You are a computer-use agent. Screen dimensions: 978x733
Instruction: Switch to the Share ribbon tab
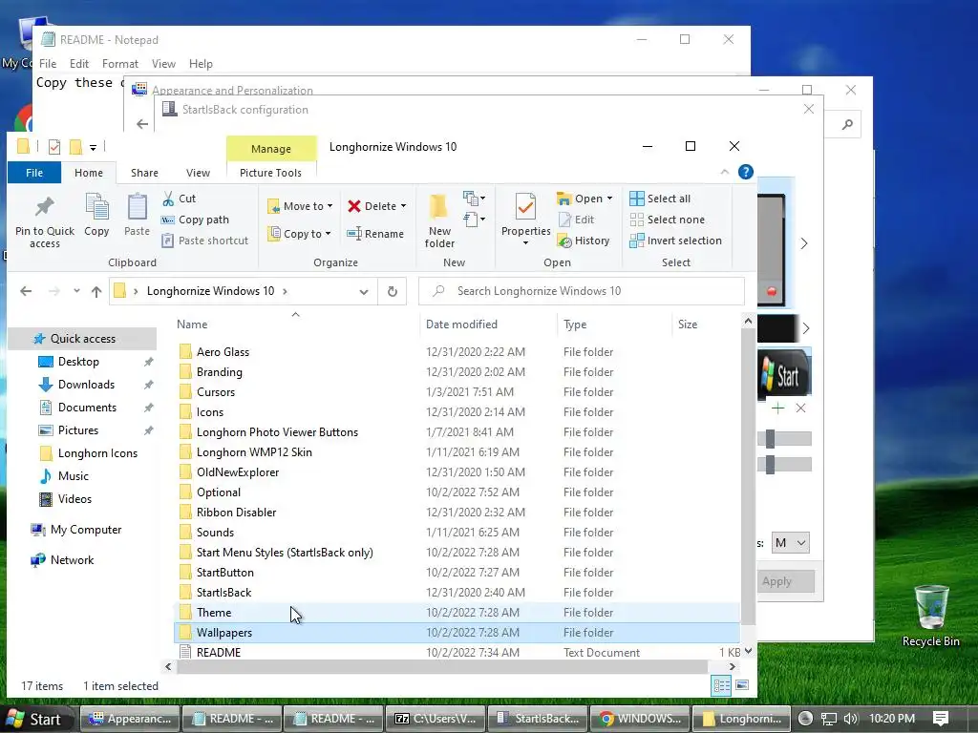tap(144, 173)
